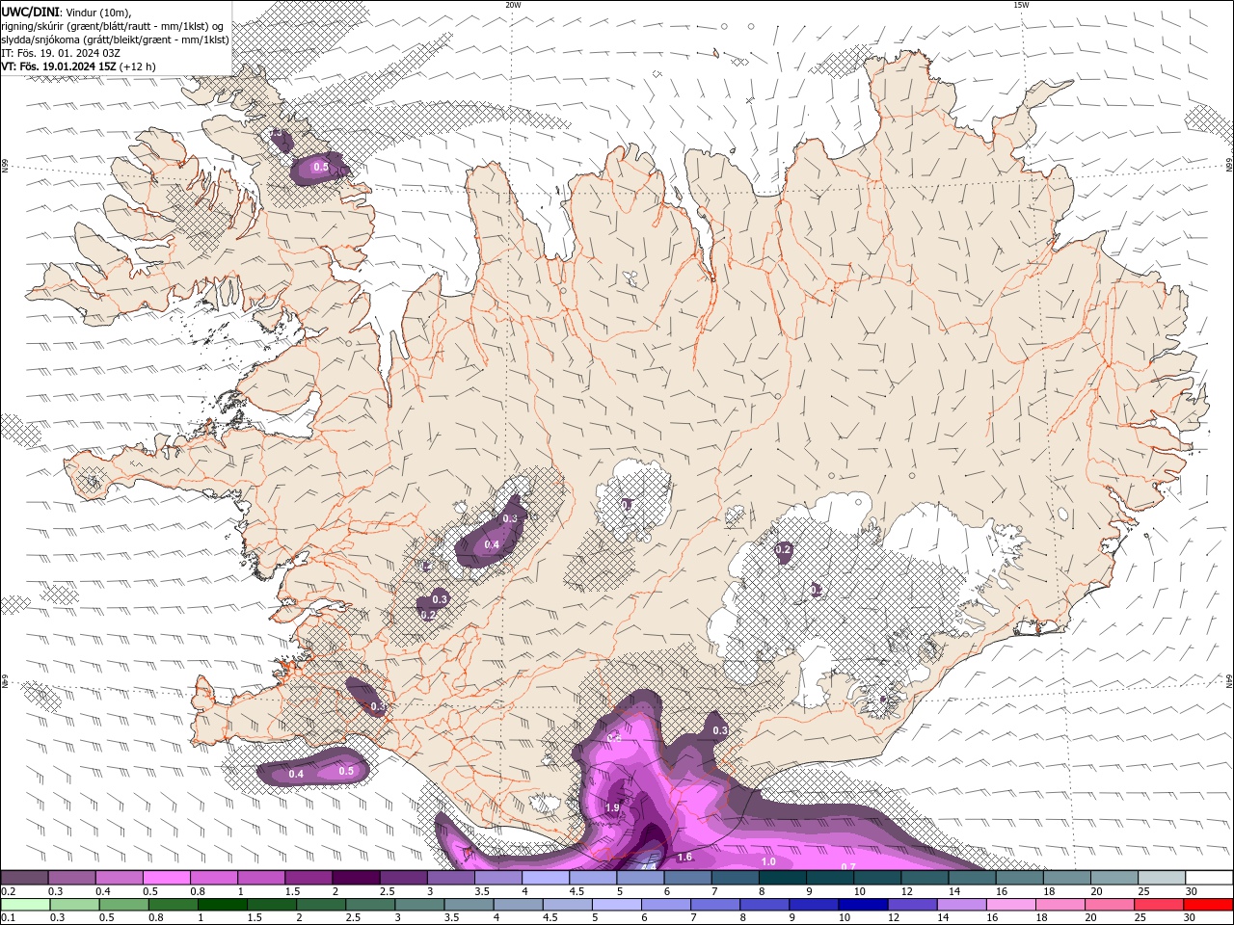Click the '15W' longitude label
Screen dimensions: 1234x925
pyautogui.click(x=1021, y=5)
